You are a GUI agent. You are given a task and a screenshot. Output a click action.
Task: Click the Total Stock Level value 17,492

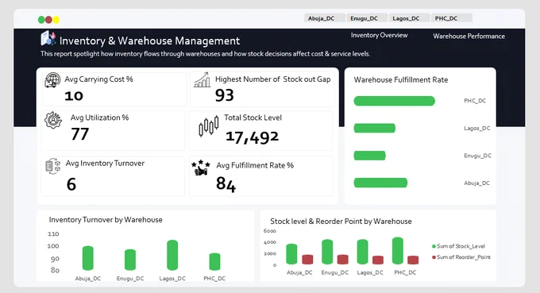(x=252, y=137)
